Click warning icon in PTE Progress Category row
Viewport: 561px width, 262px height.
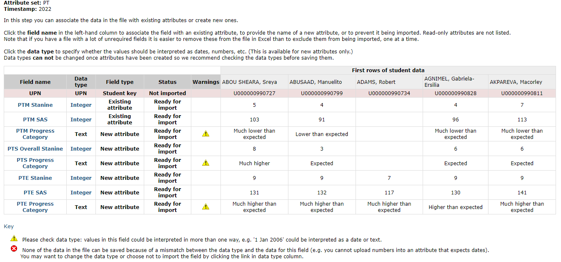[x=205, y=207]
